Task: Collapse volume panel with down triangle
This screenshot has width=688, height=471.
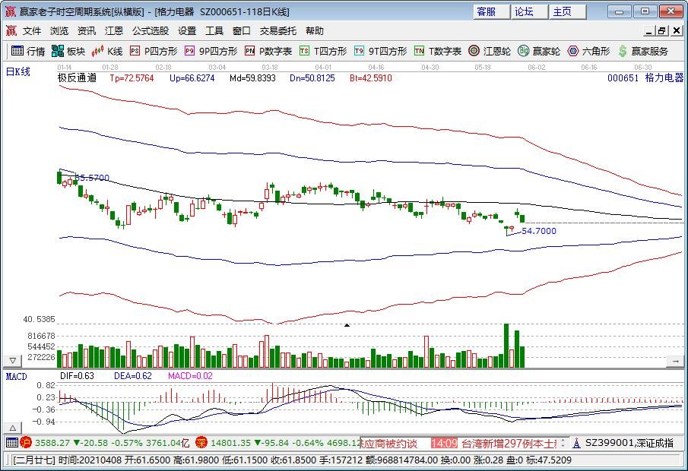Action: 13,361
